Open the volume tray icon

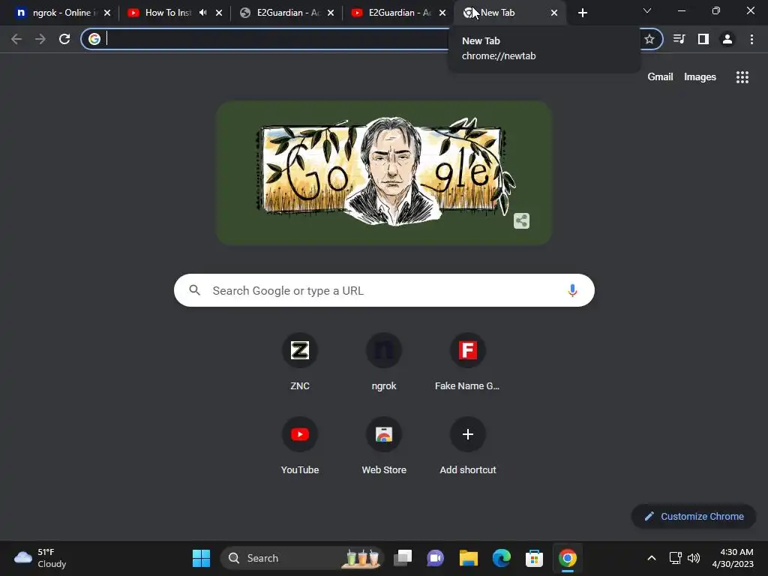[x=694, y=558]
